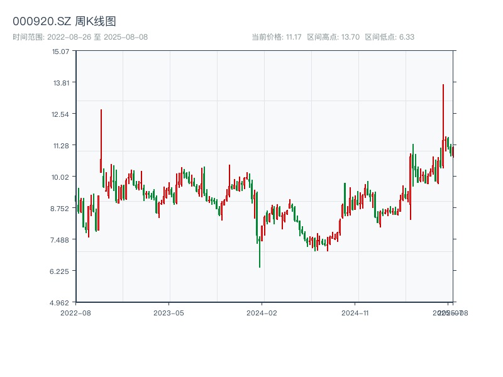Select the 时间范围 date range text
503x377 pixels.
pyautogui.click(x=80, y=37)
